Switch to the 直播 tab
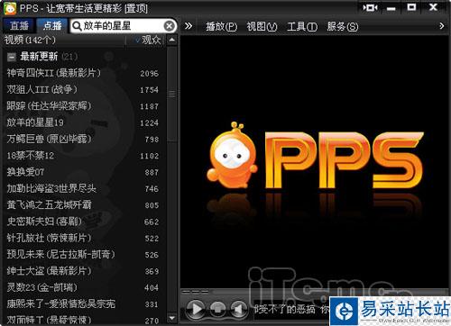The height and width of the screenshot is (326, 451). pos(19,26)
